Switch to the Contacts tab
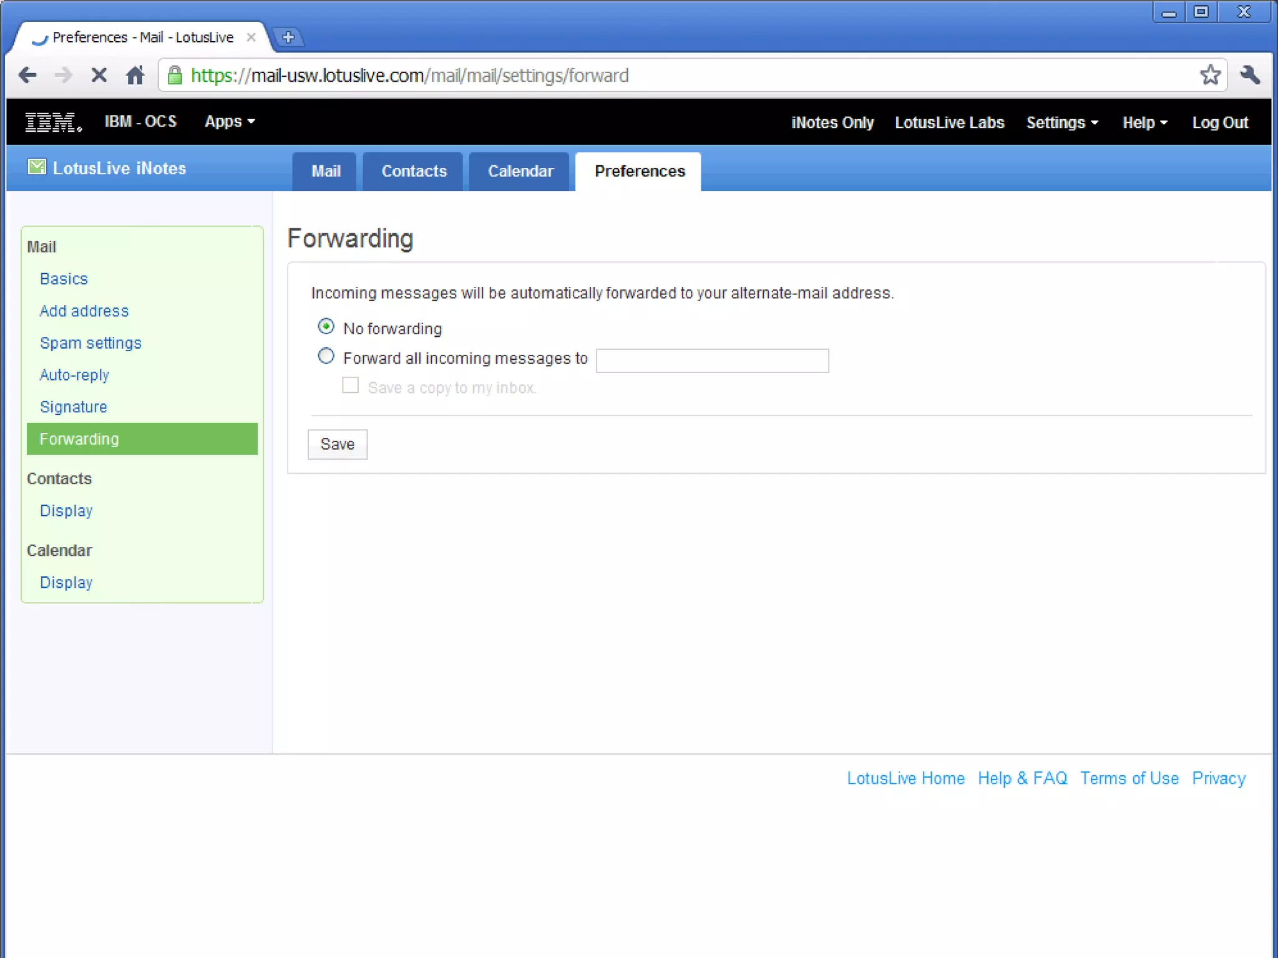The height and width of the screenshot is (958, 1278). click(414, 172)
